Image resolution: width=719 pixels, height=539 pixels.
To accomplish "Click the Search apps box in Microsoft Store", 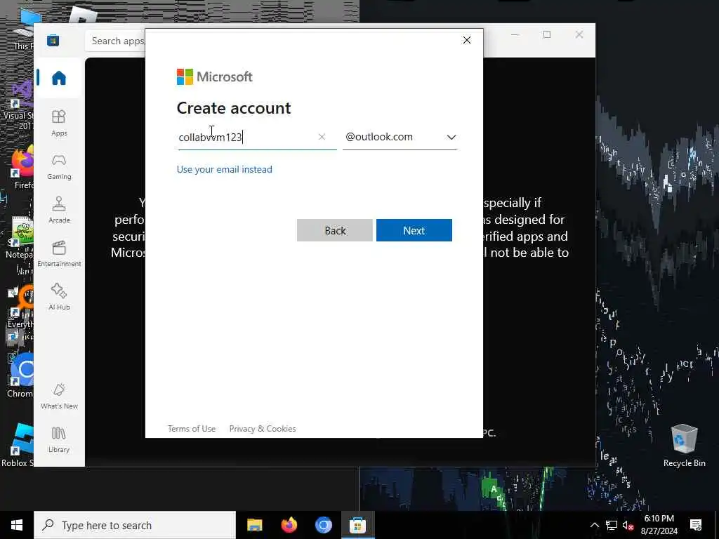I will (116, 41).
